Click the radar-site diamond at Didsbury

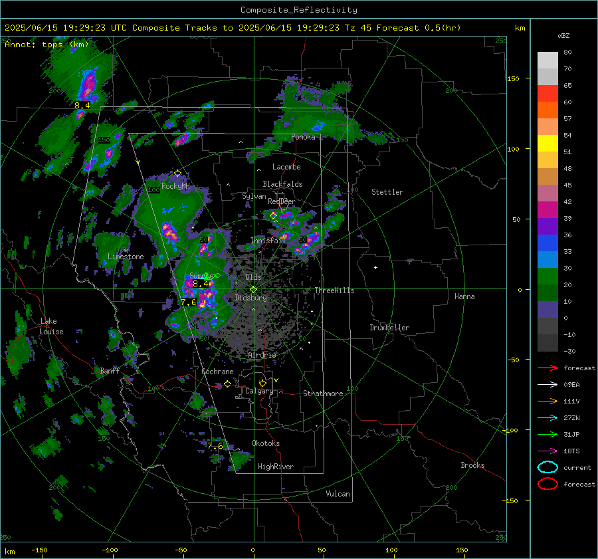point(253,290)
